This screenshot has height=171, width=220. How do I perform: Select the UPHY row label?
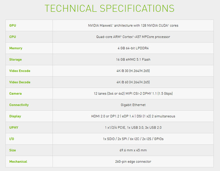click(x=14, y=128)
